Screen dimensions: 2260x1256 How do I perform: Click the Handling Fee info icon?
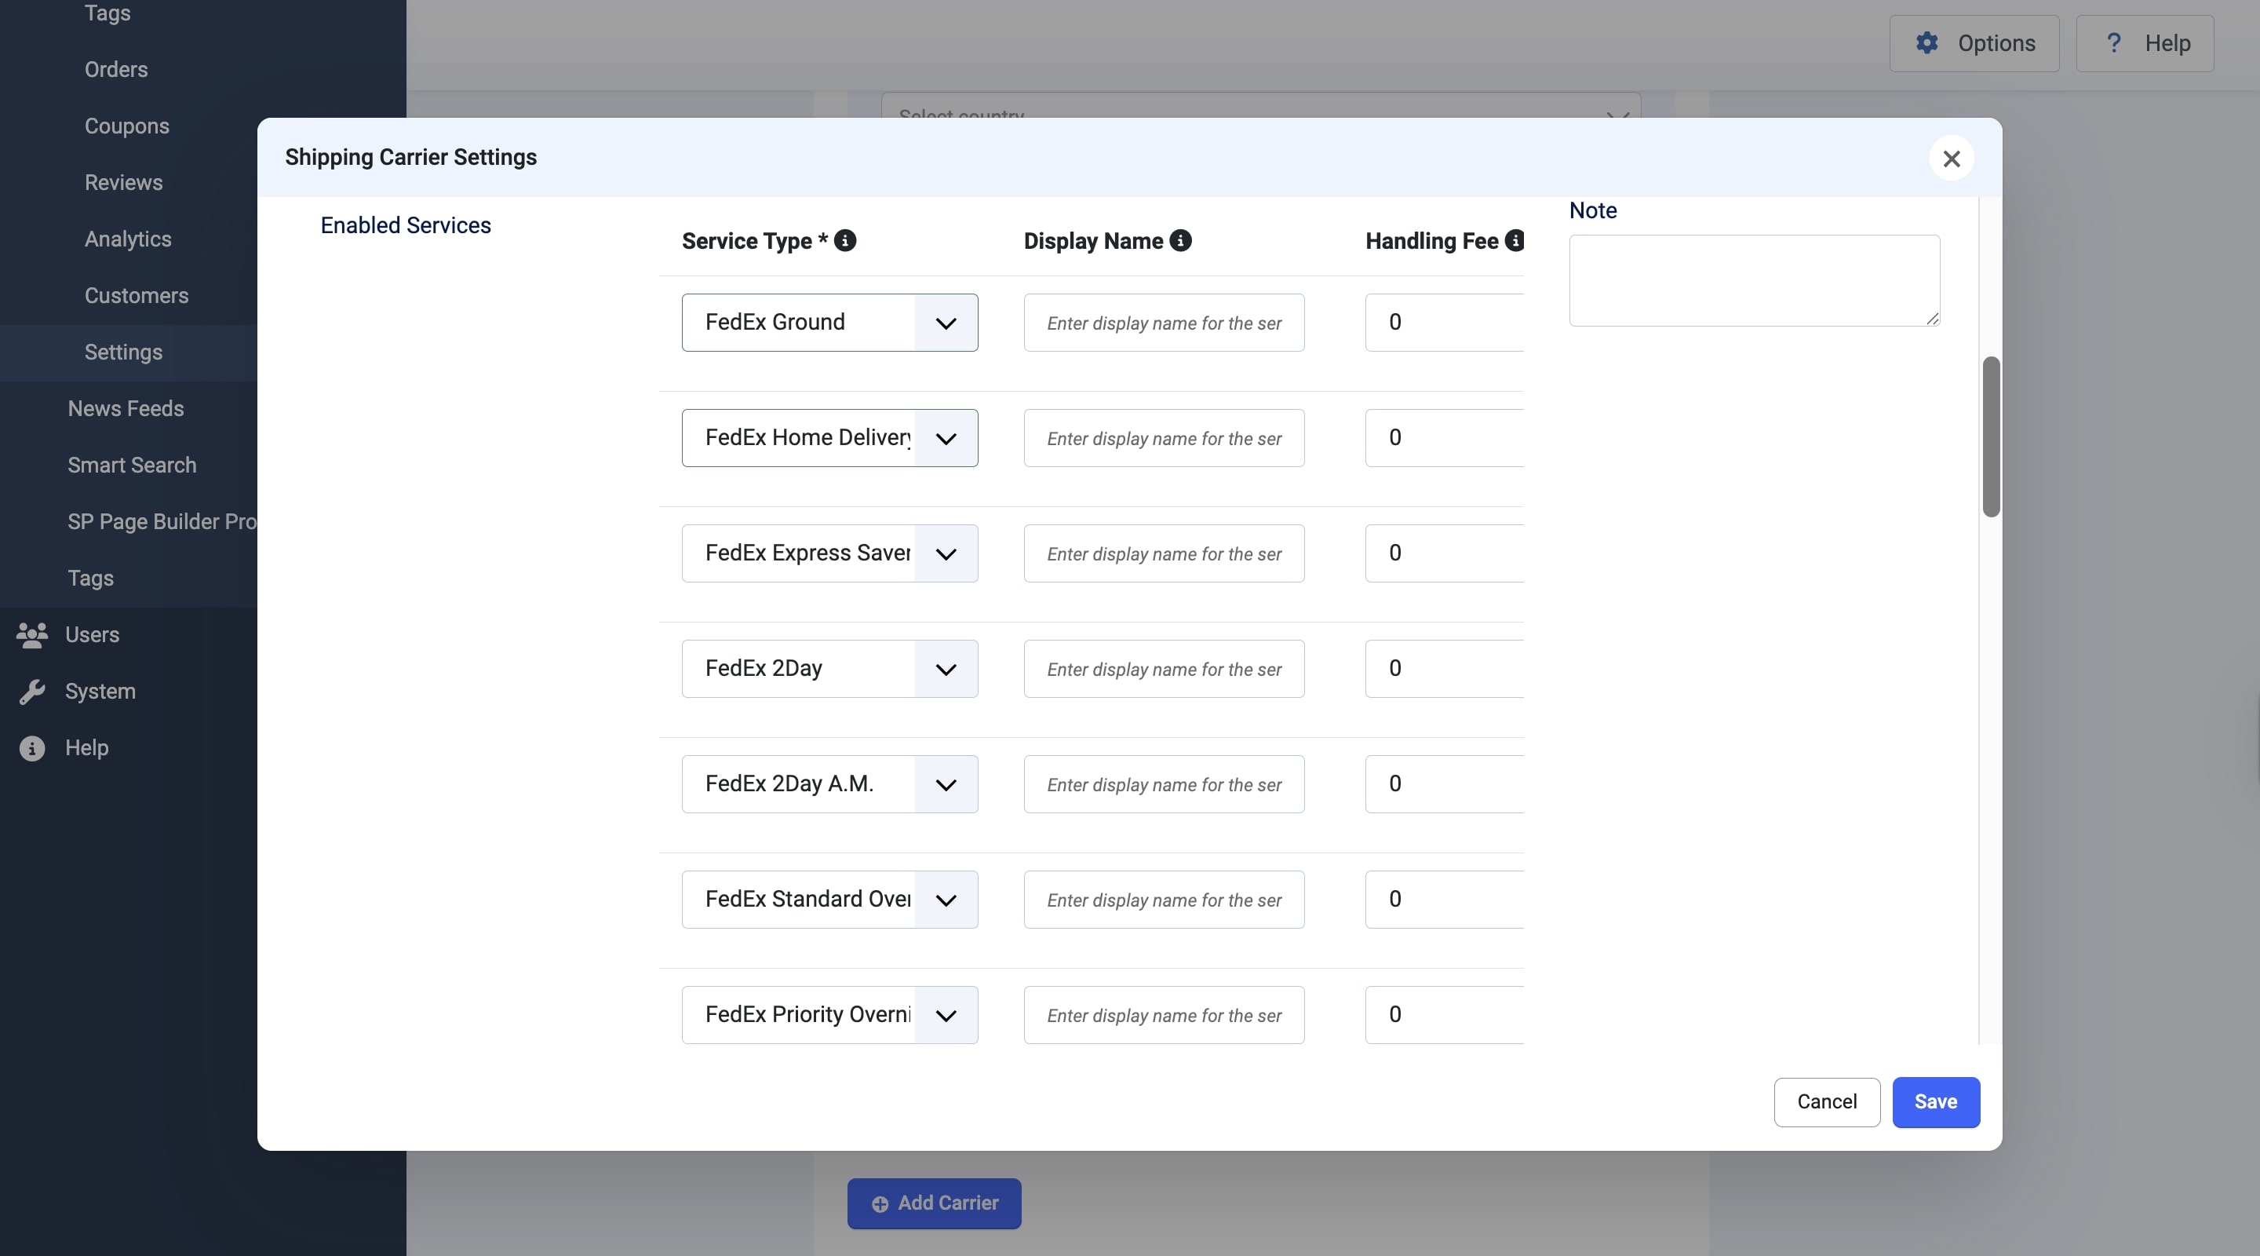[x=1515, y=240]
